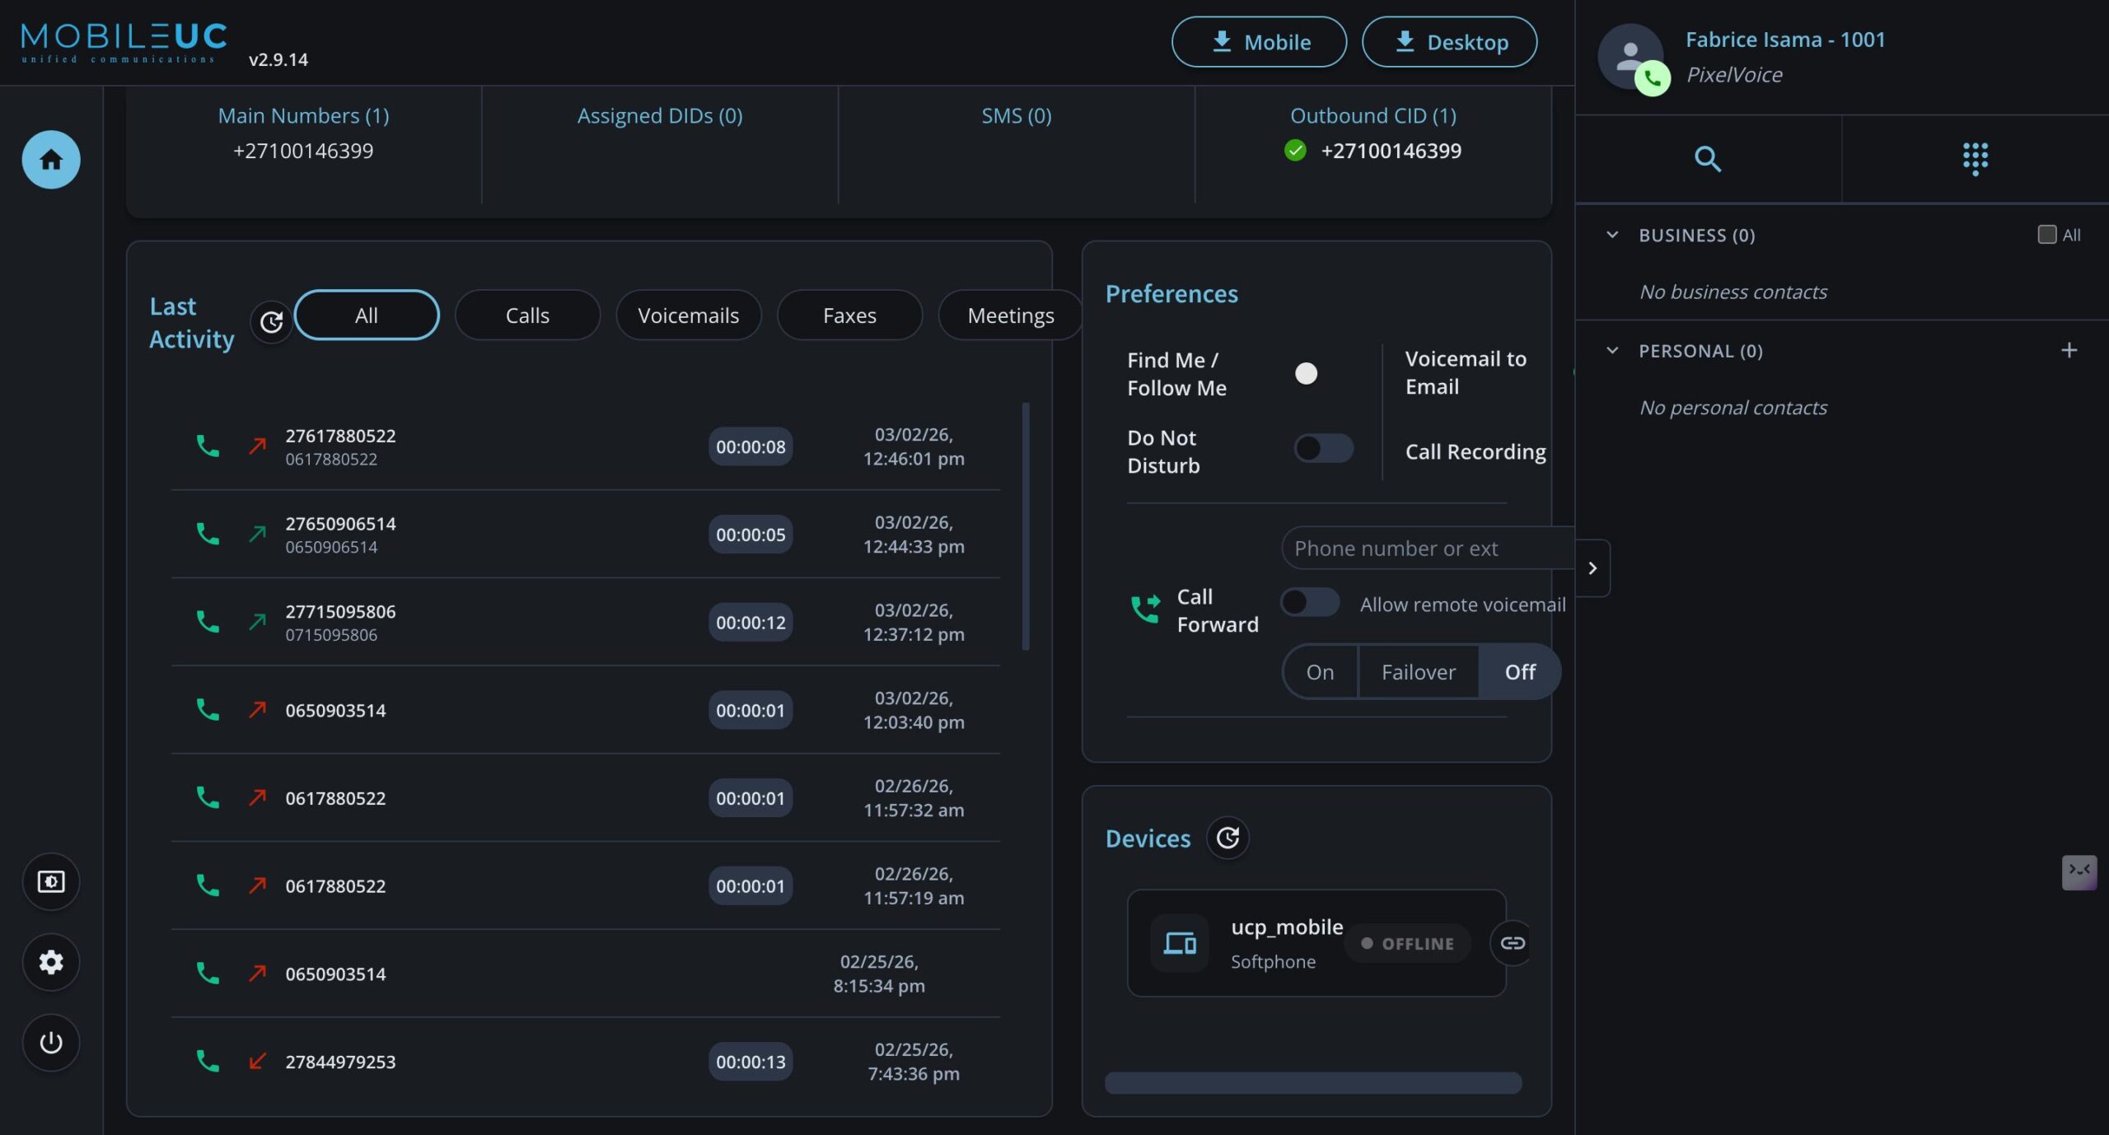Click the Last Activity vertical scrollbar
The image size is (2109, 1135).
(x=1026, y=527)
